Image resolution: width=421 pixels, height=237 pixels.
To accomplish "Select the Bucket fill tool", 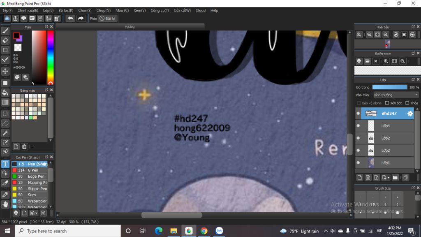I will (x=5, y=93).
